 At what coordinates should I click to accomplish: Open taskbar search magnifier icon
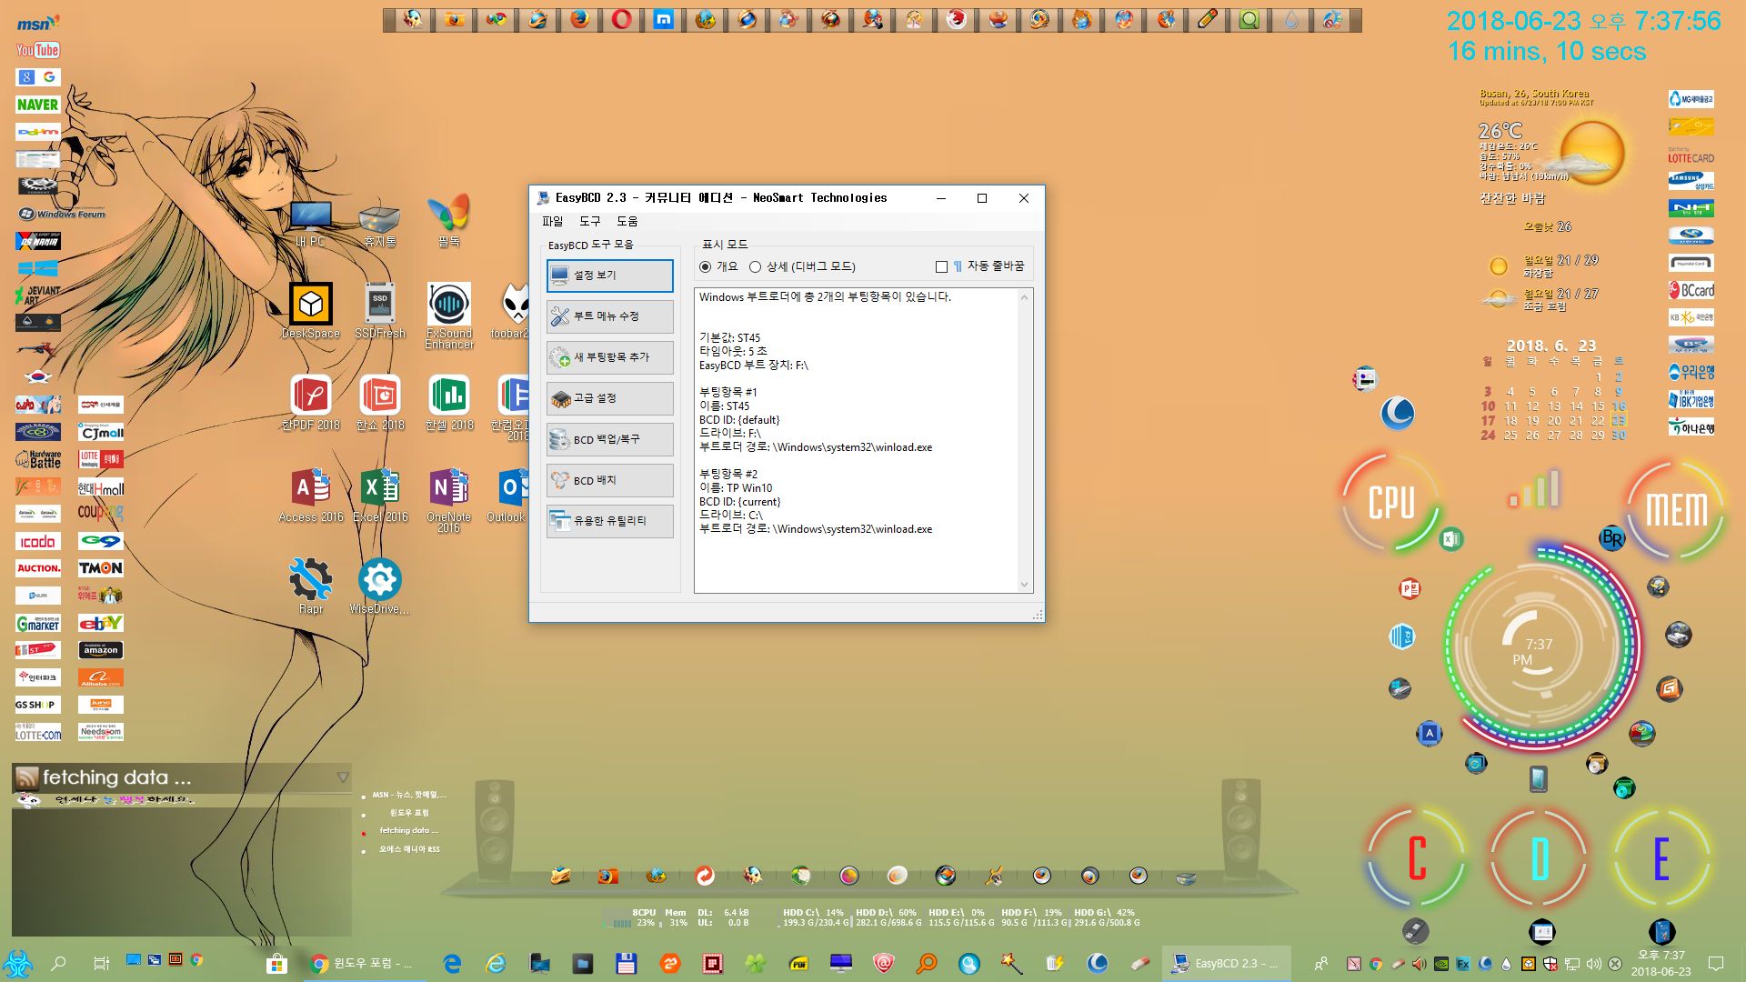pos(58,963)
